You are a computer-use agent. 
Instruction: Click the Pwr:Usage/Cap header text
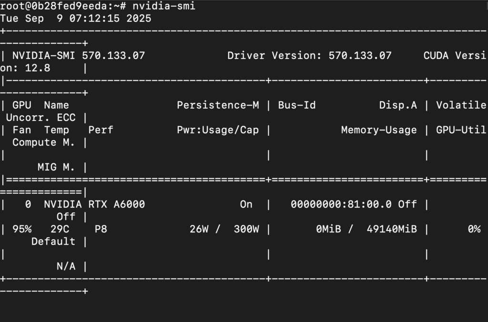218,130
